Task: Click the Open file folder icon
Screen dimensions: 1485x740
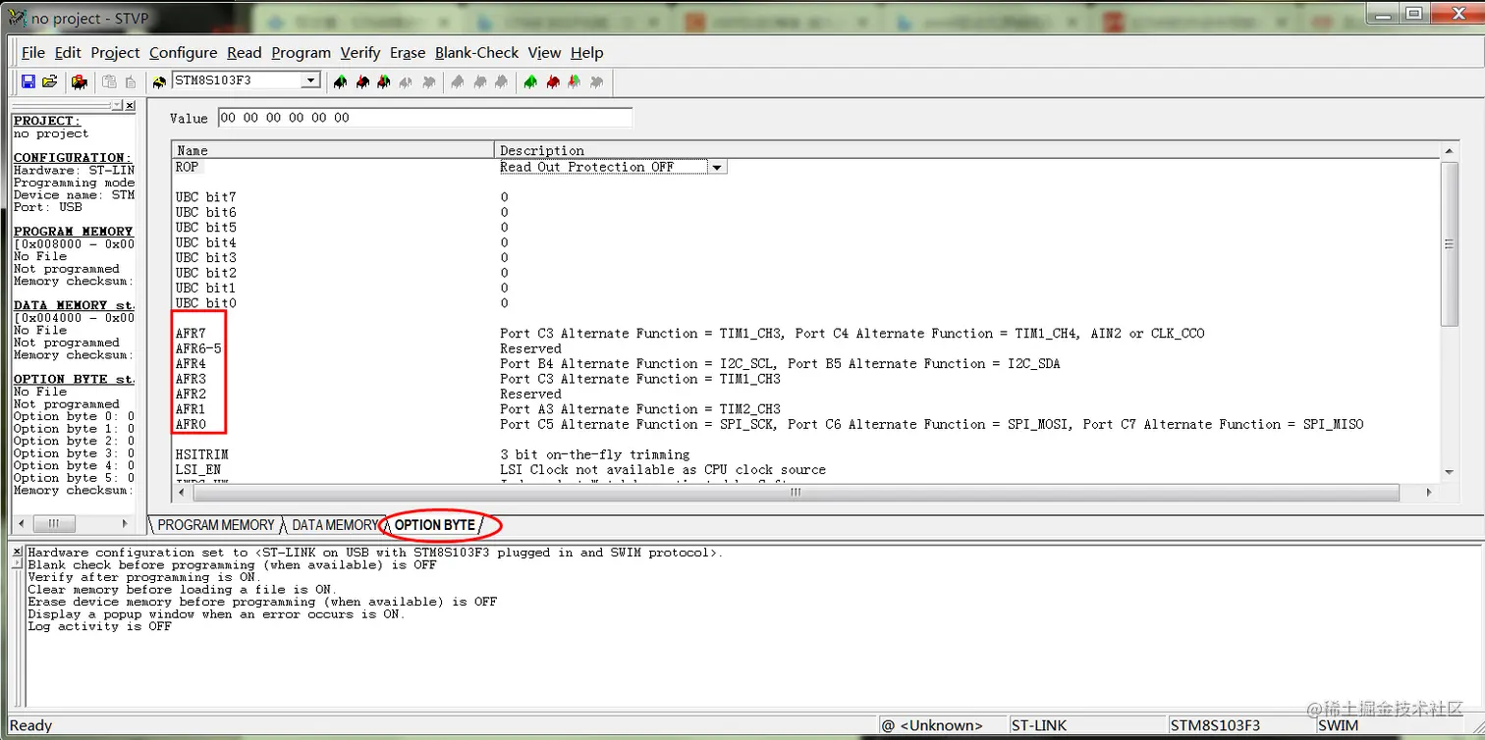Action: (49, 81)
